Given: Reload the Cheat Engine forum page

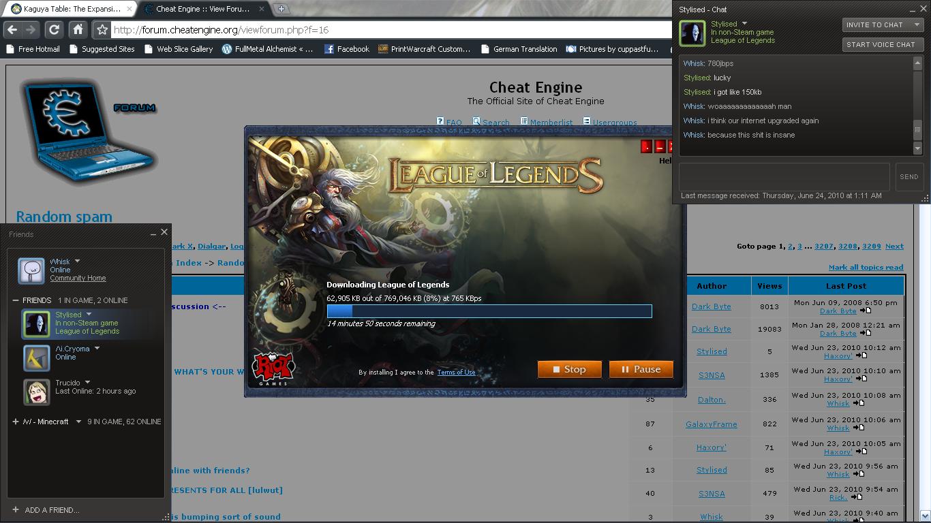Looking at the screenshot, I should tap(54, 30).
